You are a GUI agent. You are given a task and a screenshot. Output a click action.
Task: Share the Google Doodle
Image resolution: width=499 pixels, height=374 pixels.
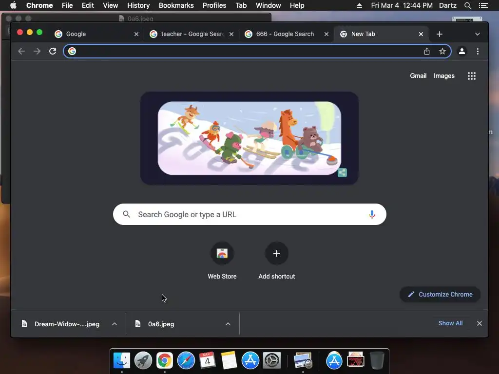pyautogui.click(x=342, y=173)
